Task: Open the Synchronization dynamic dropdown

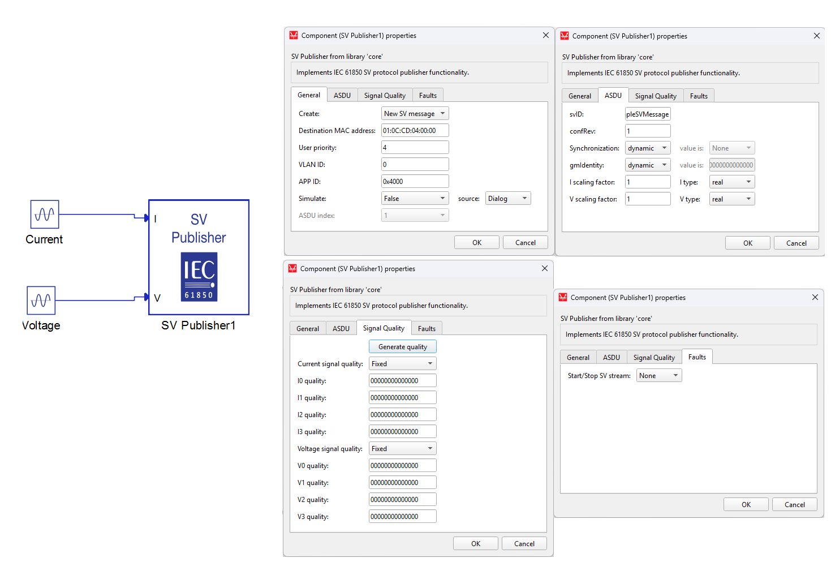Action: [648, 148]
